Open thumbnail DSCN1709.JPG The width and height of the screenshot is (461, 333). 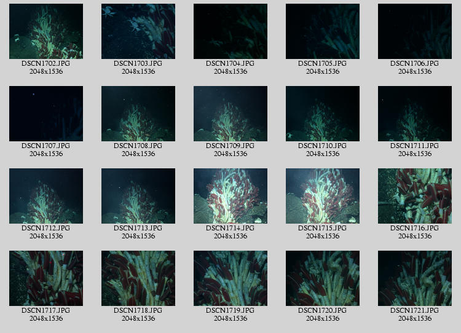[230, 114]
